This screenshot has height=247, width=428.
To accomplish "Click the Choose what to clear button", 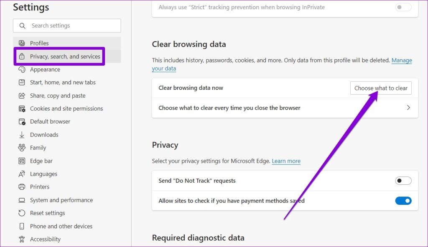I will click(380, 88).
